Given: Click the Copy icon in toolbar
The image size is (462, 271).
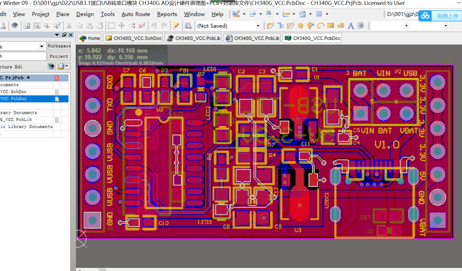Looking at the screenshot, I should click(x=79, y=26).
